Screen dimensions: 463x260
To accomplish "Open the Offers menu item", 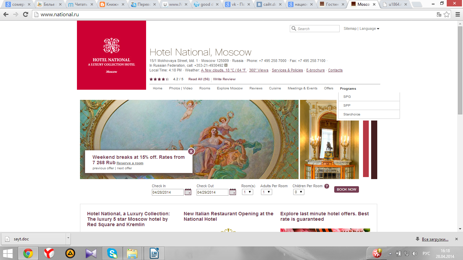I will [328, 88].
